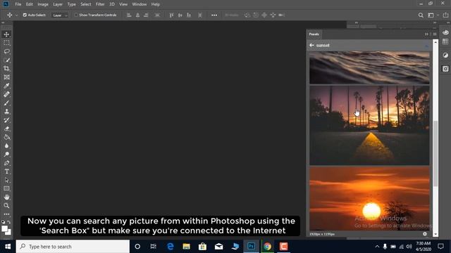
Task: Show hidden icons in the system tray
Action: [377, 247]
